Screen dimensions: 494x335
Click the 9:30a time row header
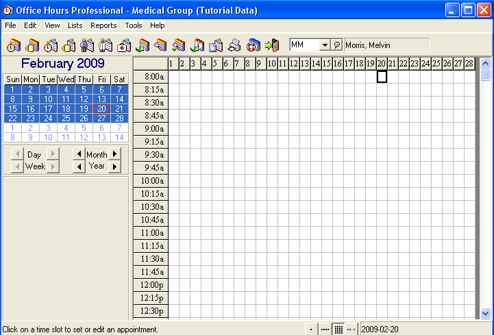151,155
